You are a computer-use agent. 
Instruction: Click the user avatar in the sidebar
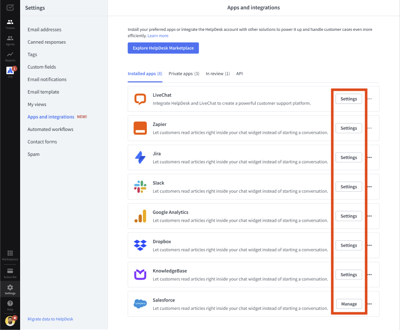10,321
